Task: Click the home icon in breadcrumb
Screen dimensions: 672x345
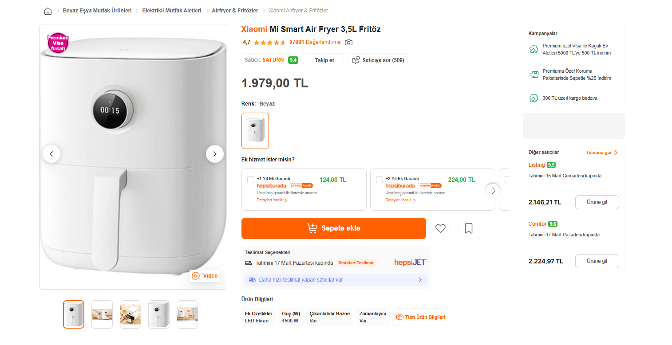Action: coord(48,11)
